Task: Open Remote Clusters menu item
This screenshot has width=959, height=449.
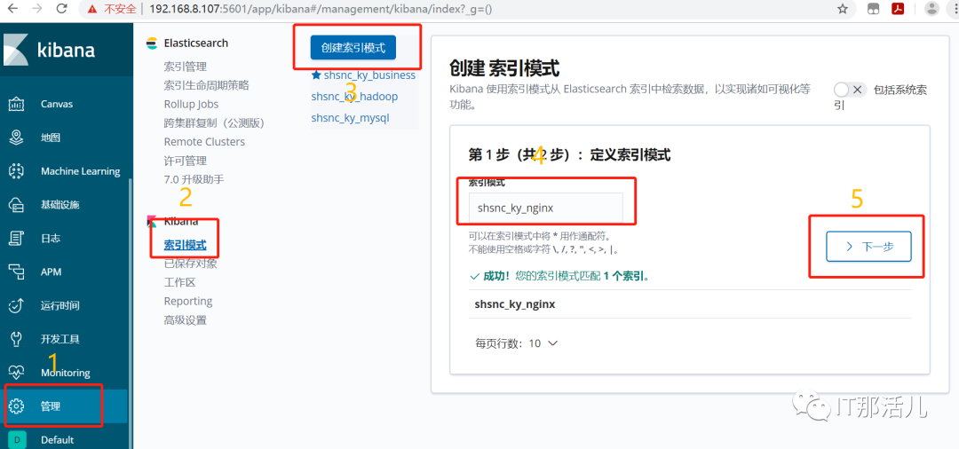Action: pyautogui.click(x=204, y=142)
